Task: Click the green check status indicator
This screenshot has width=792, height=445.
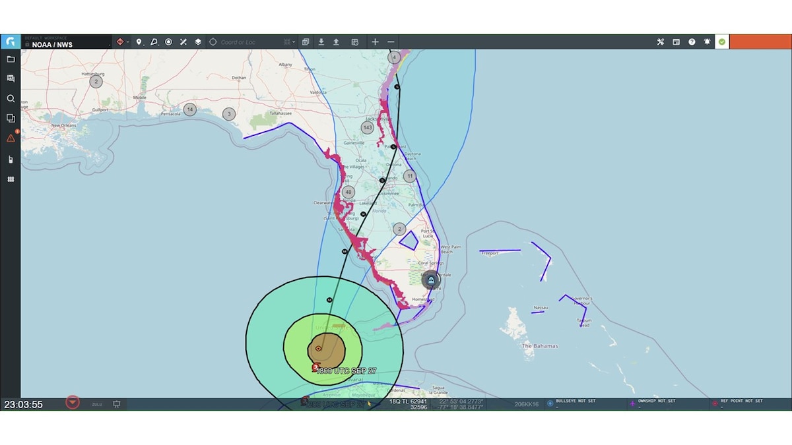Action: click(x=722, y=42)
